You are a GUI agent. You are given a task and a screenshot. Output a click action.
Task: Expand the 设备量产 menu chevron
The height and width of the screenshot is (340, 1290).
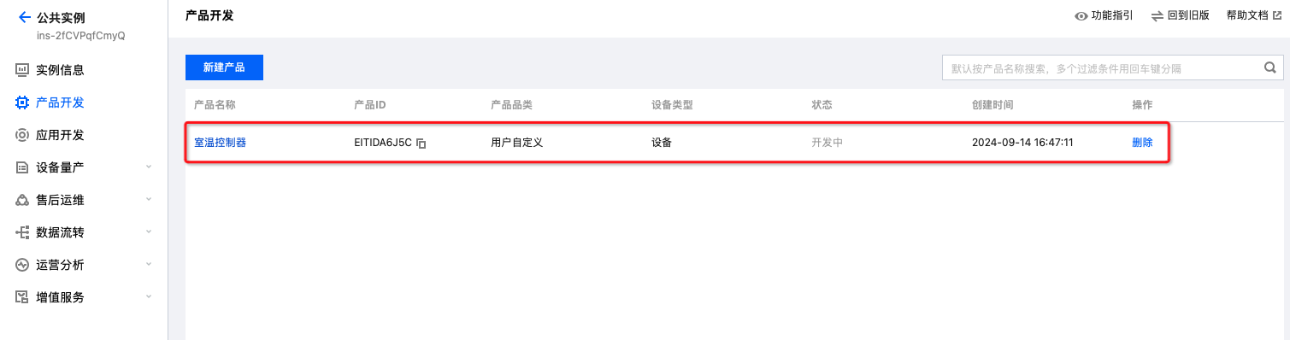[149, 167]
